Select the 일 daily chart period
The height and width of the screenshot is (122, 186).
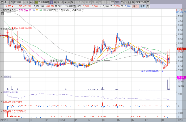pos(51,2)
